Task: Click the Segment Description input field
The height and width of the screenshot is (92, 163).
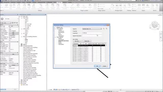Action: coord(92,36)
